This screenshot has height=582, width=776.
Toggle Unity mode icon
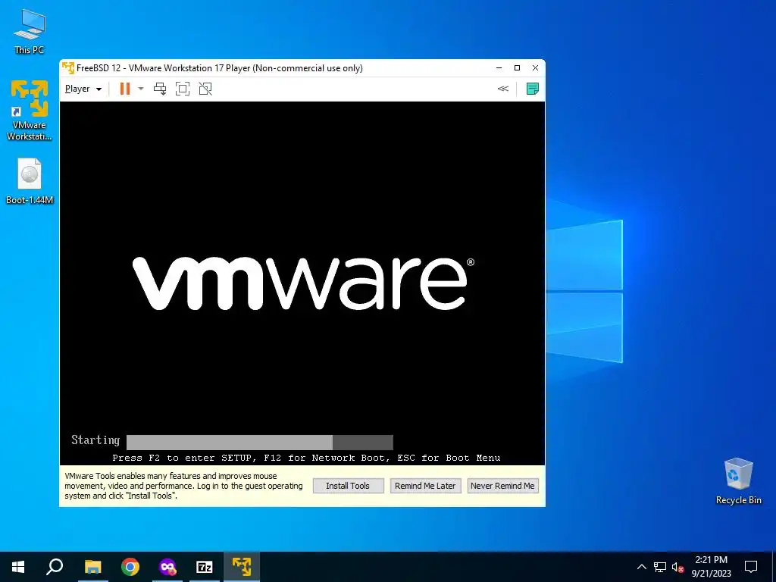point(205,89)
